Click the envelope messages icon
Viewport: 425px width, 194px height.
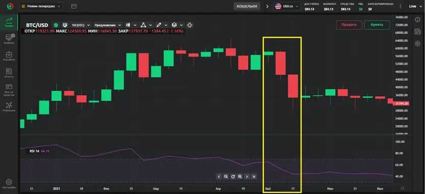[x=73, y=6]
